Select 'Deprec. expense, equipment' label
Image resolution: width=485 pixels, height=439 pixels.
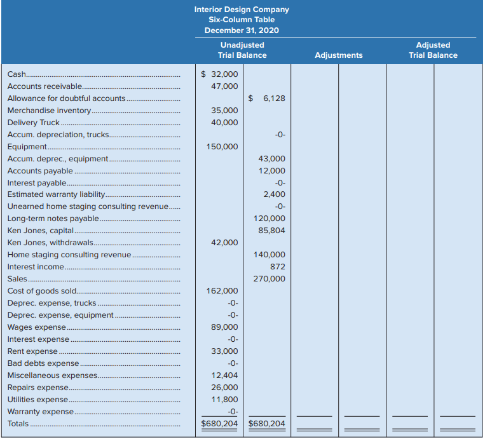tap(60, 314)
